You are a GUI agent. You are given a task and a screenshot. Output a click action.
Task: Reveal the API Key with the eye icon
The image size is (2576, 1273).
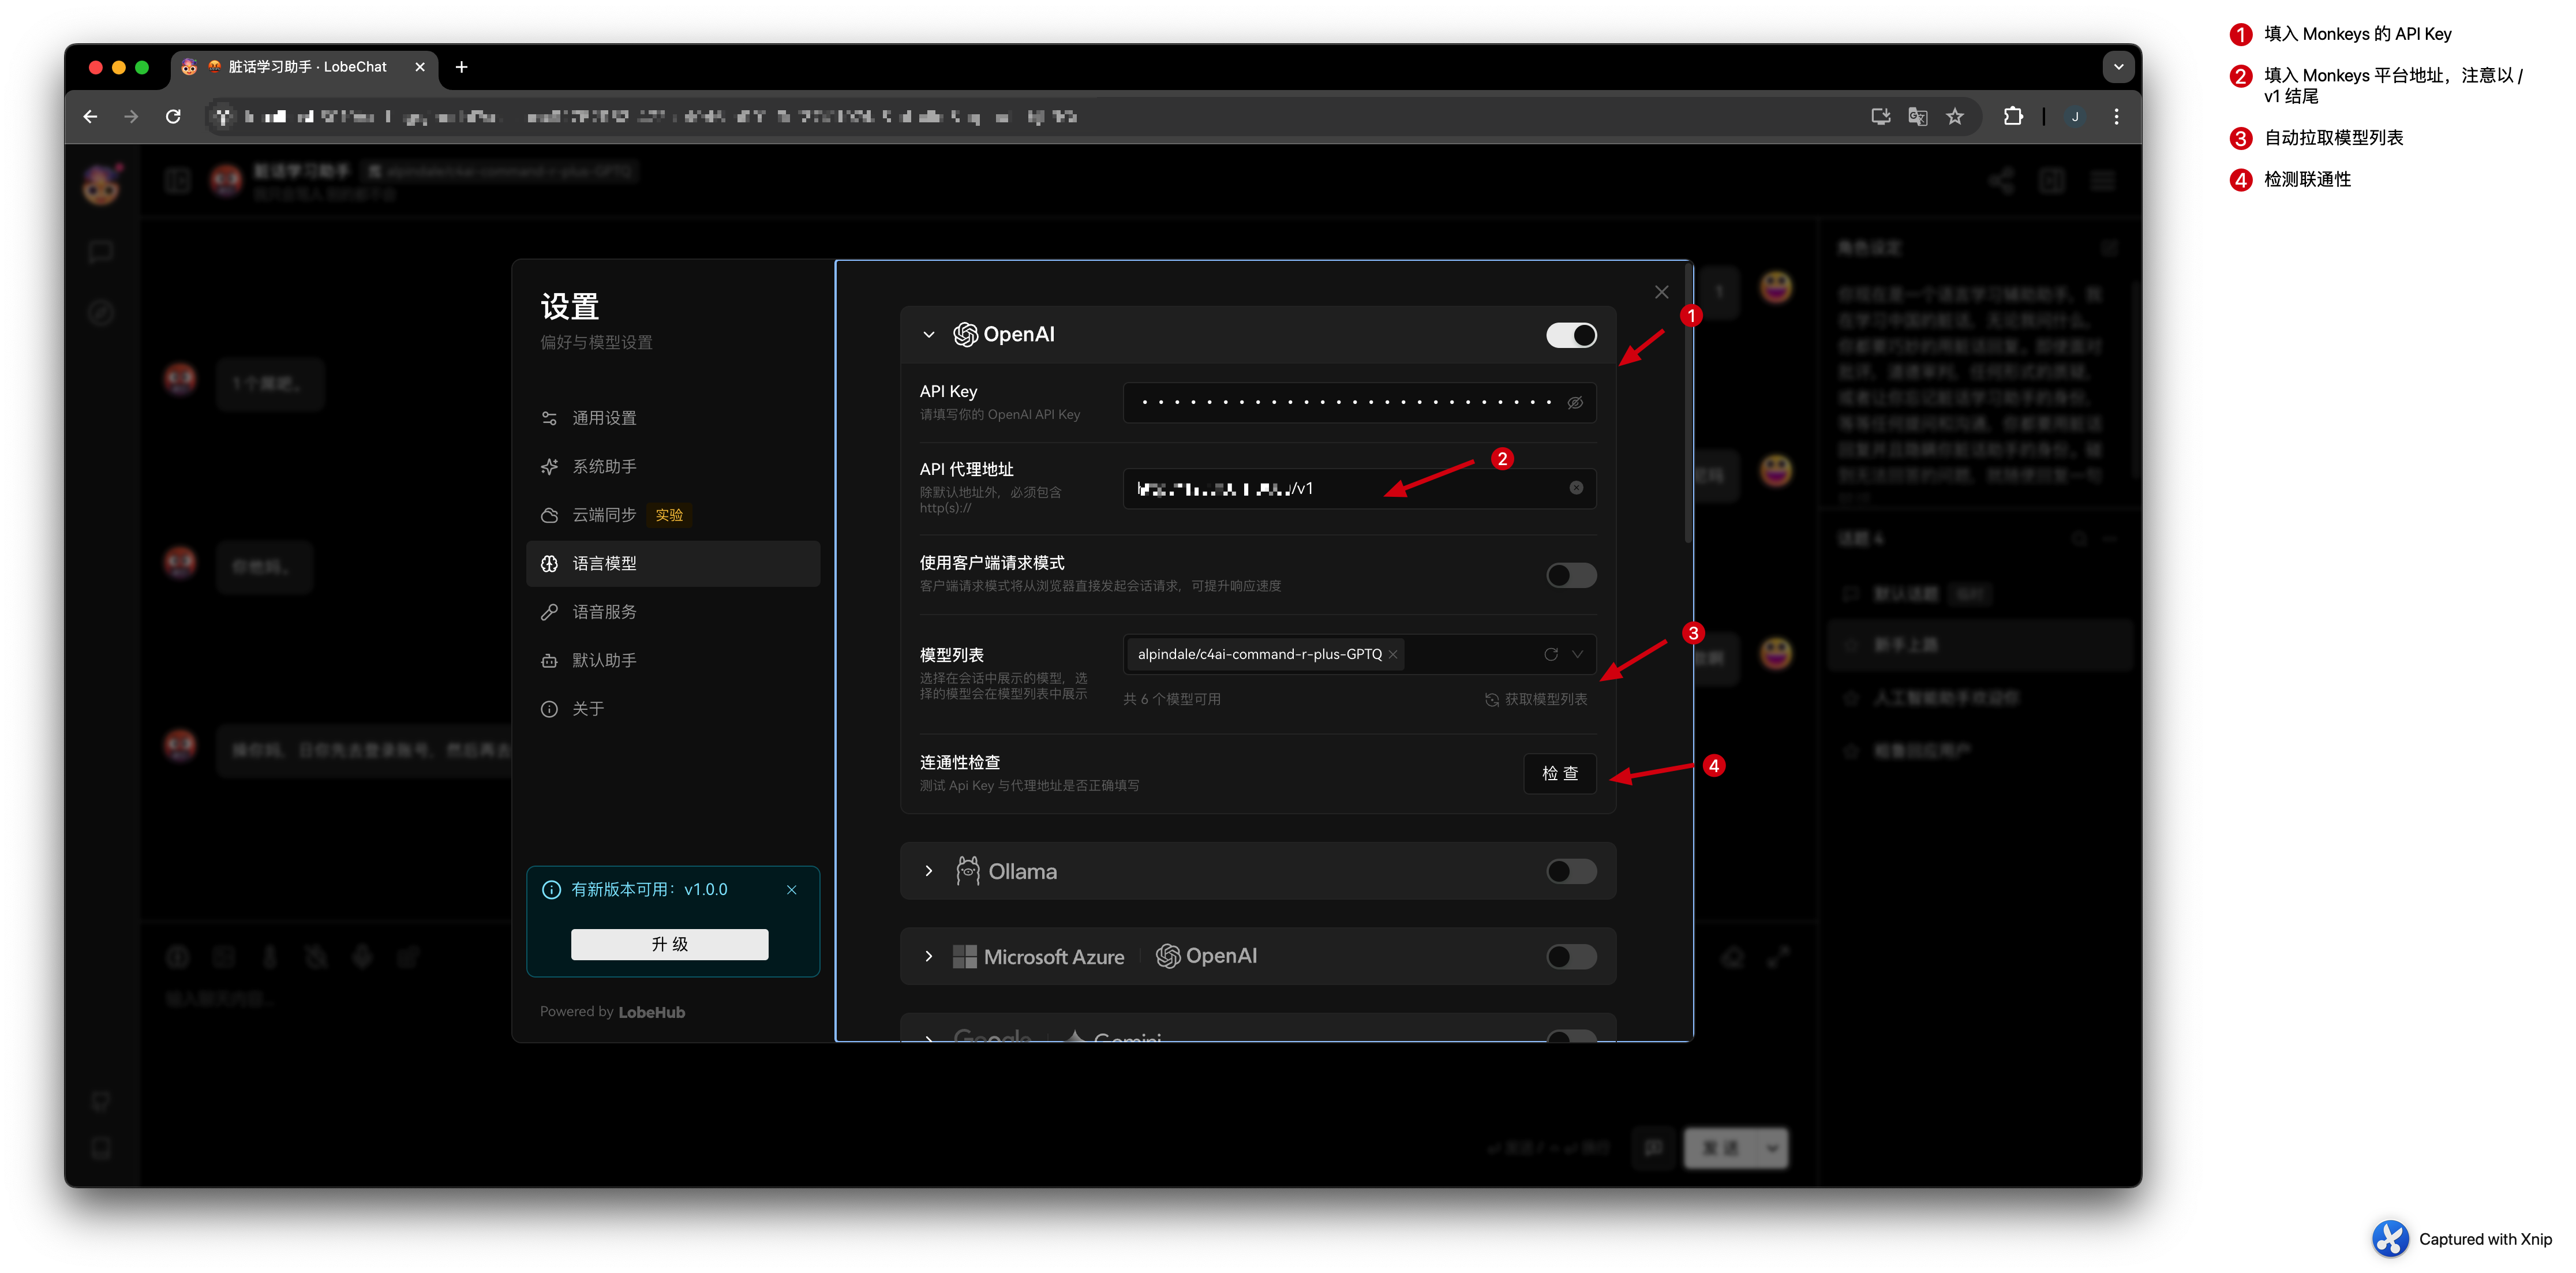point(1575,403)
